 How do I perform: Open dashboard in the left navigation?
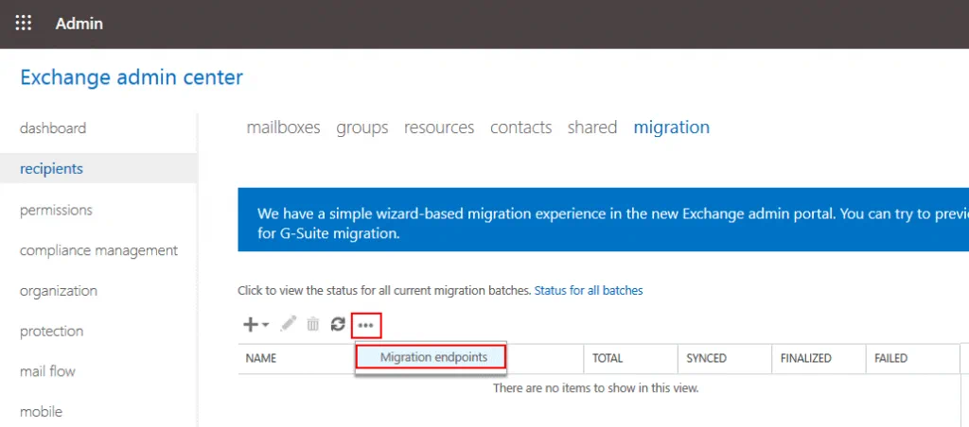[x=53, y=128]
